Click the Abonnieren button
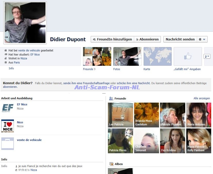Image resolution: width=213 pixels, height=174 pixels. click(147, 39)
